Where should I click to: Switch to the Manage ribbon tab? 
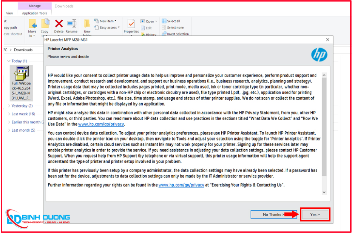tap(35, 6)
